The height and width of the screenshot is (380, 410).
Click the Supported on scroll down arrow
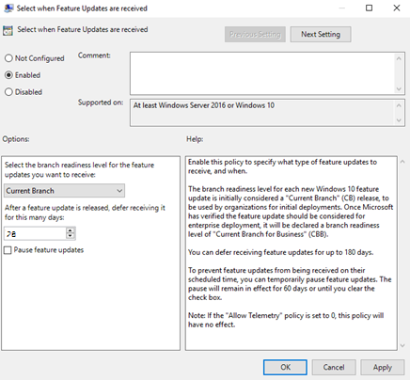(399, 120)
